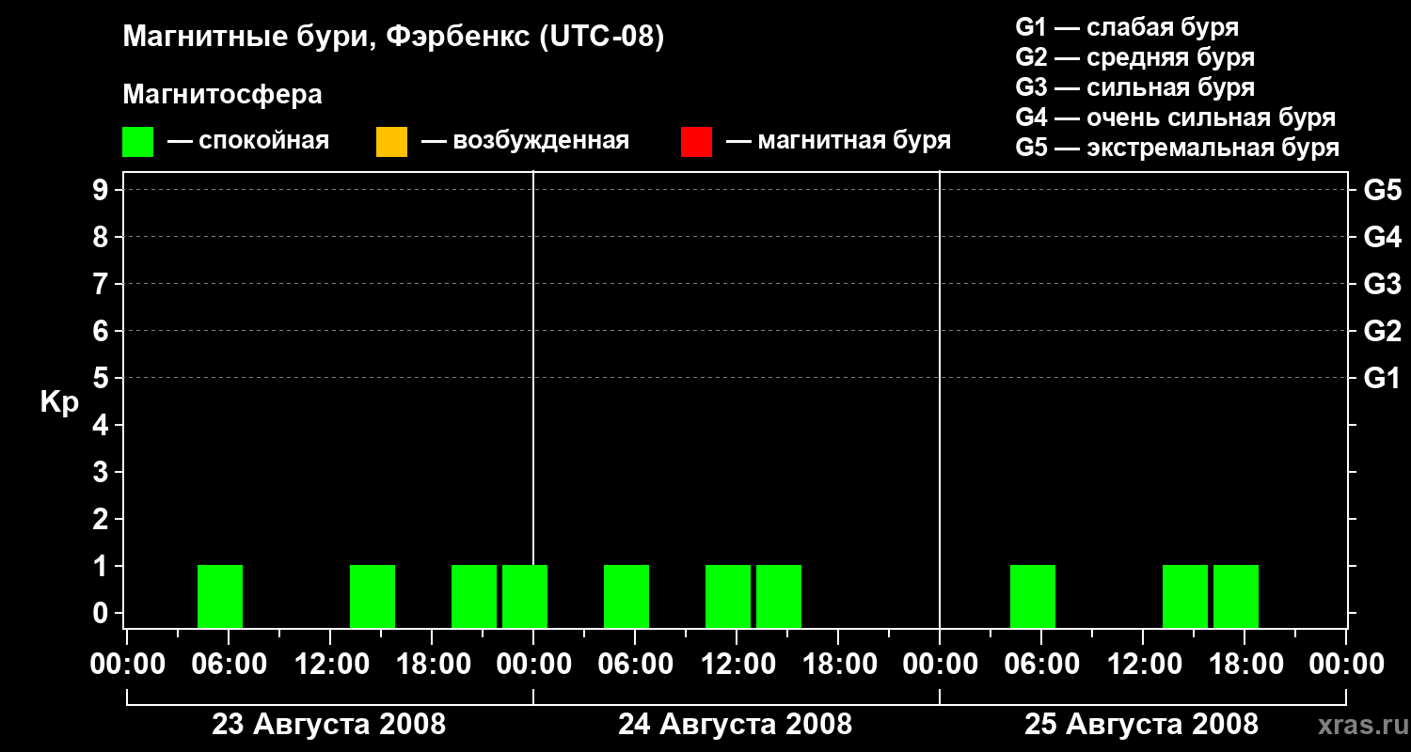Click the 'Kp' axis label
This screenshot has width=1411, height=752.
pos(59,402)
